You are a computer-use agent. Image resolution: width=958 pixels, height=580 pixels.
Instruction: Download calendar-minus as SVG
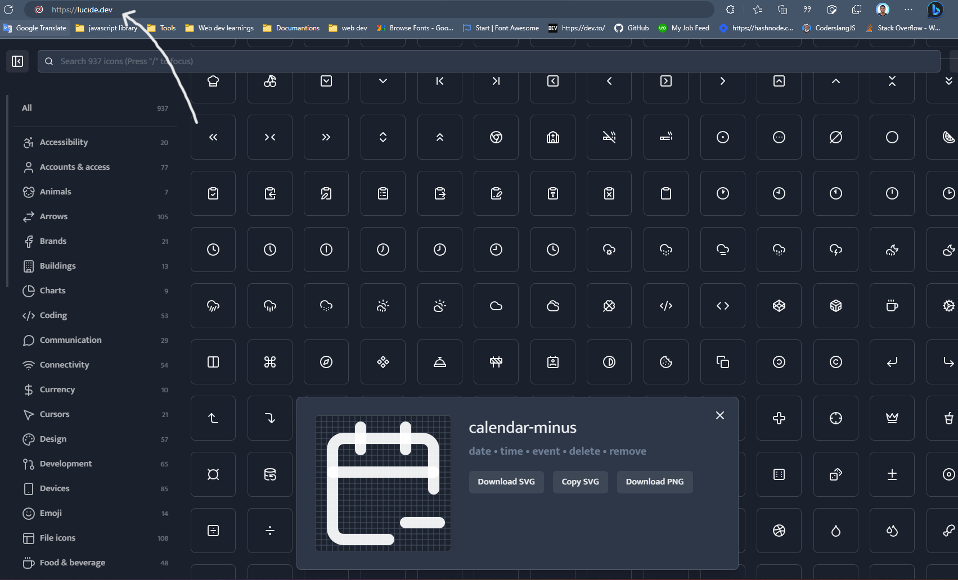[x=506, y=482]
